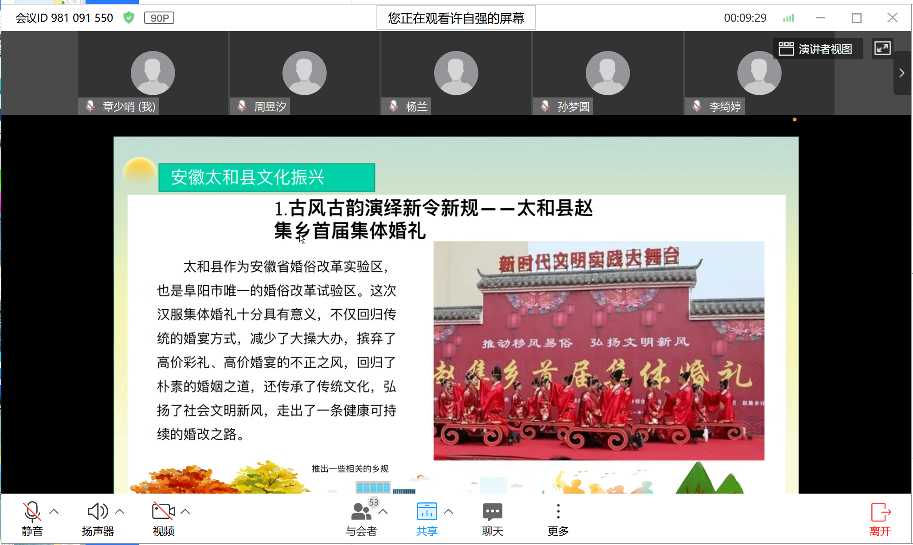Screen dimensions: 913x545
Task: Click the muted mic icon beside 杨兰
Action: [394, 106]
